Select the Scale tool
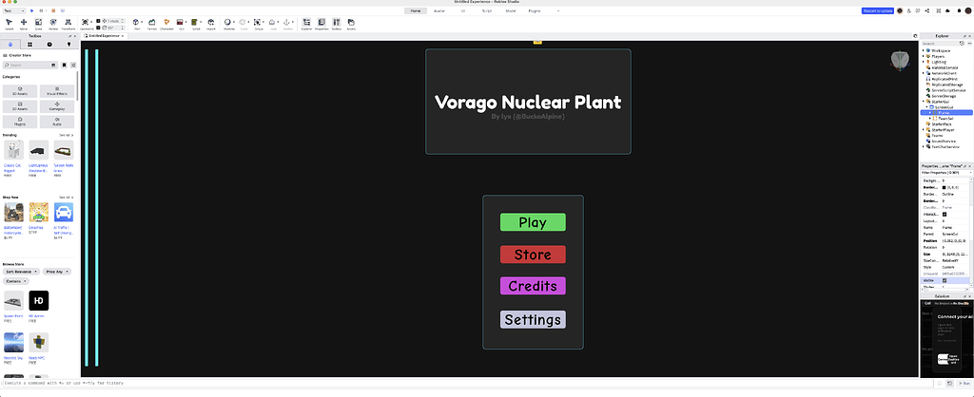This screenshot has width=974, height=397. click(38, 24)
